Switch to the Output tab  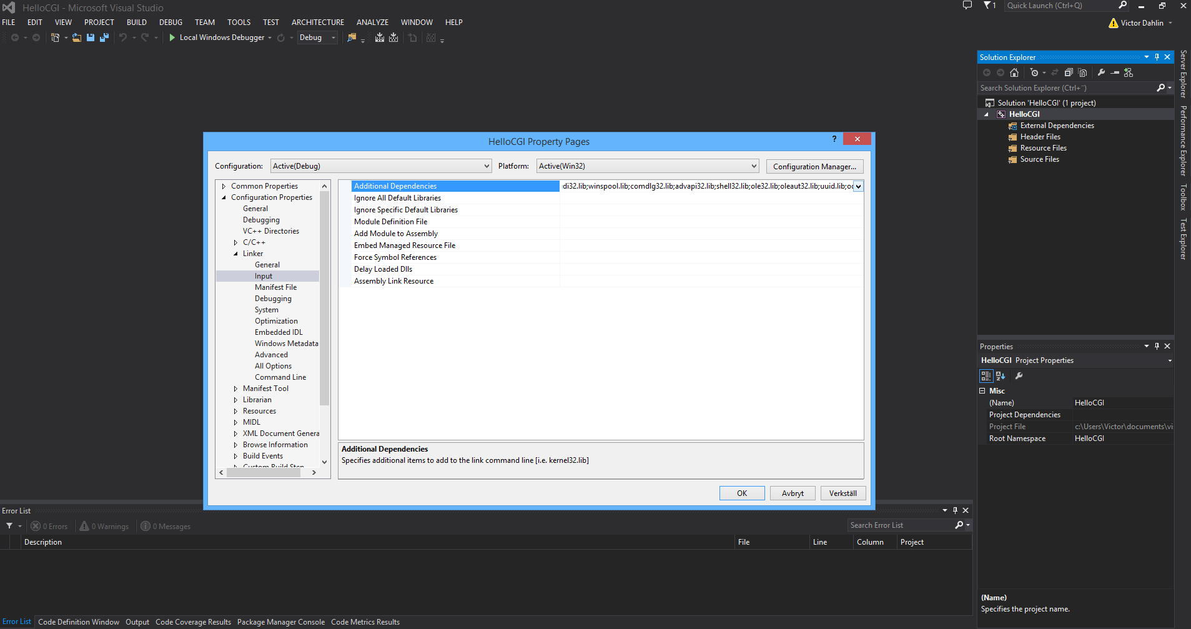point(137,622)
